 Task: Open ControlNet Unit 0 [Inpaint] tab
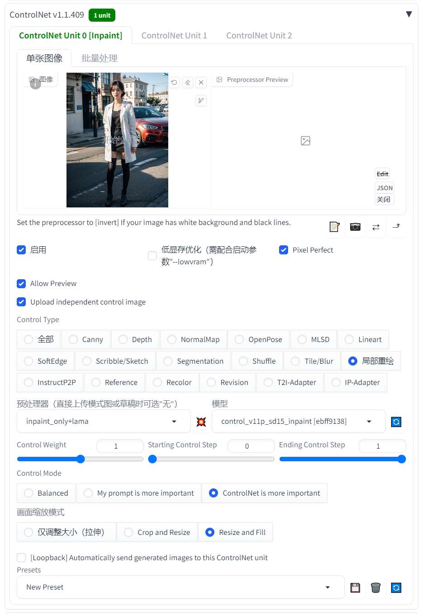pos(71,35)
